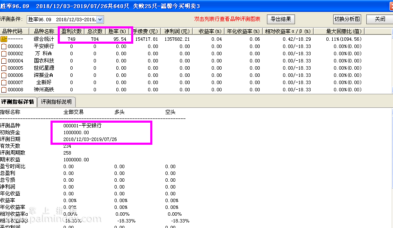Sort by 总次数 column header

point(95,31)
